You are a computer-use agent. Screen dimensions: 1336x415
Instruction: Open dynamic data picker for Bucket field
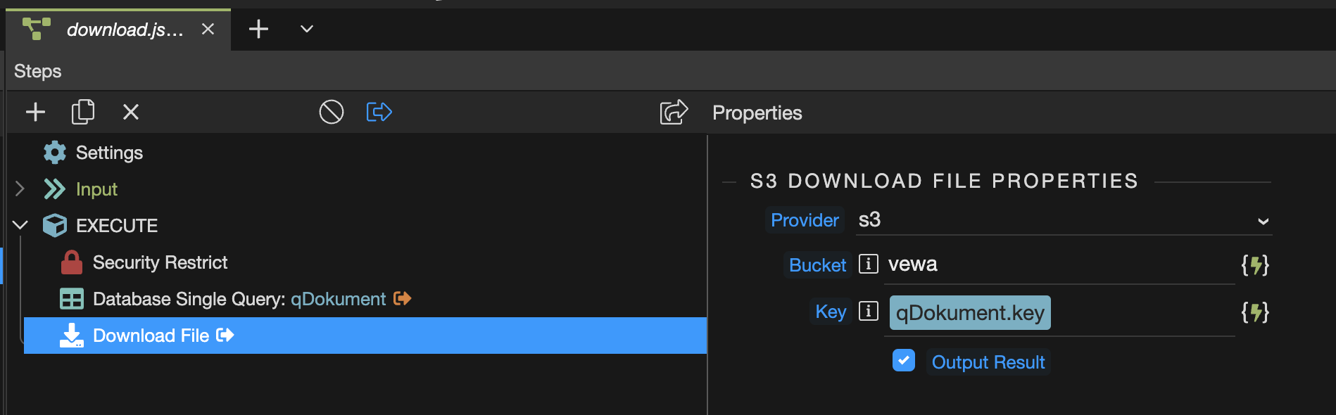pos(1255,265)
